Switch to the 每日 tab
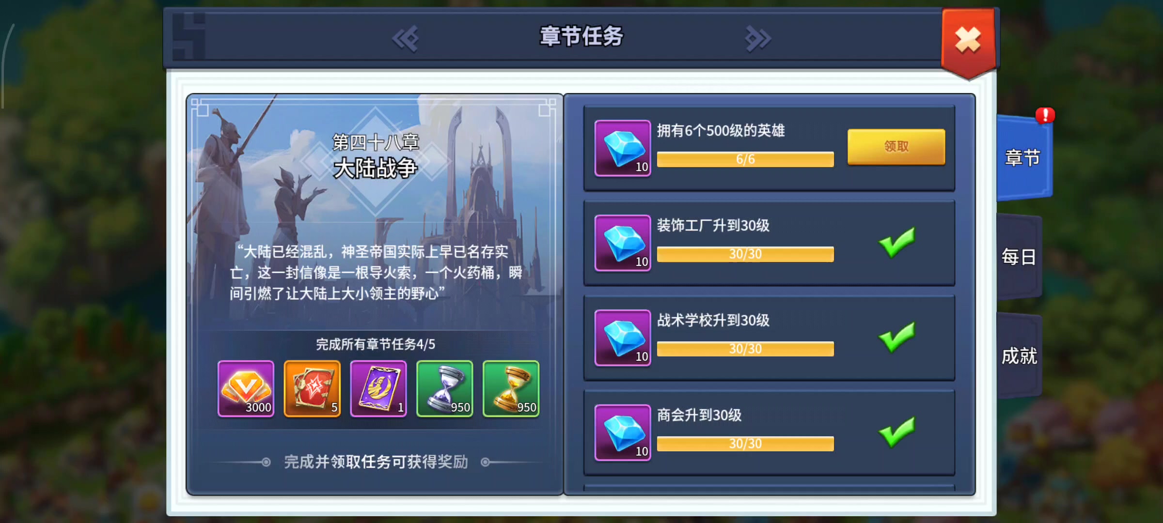 (x=1019, y=257)
